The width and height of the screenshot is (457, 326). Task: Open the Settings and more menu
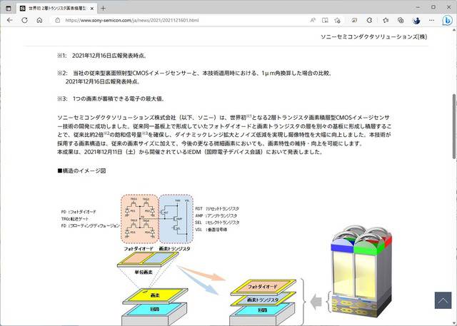[x=431, y=20]
